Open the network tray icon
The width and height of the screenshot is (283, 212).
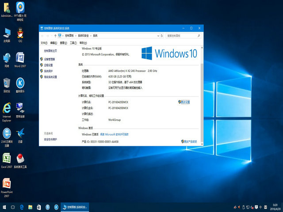(248, 207)
